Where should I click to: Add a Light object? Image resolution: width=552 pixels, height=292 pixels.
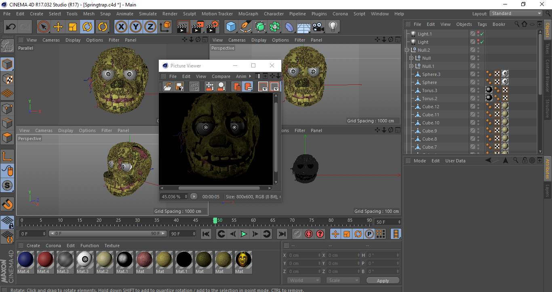click(333, 27)
